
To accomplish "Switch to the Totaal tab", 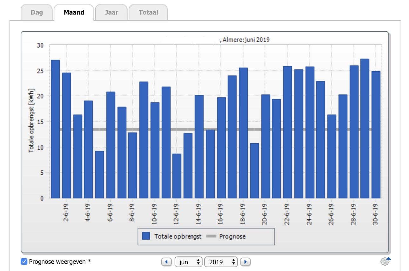I will pyautogui.click(x=148, y=13).
